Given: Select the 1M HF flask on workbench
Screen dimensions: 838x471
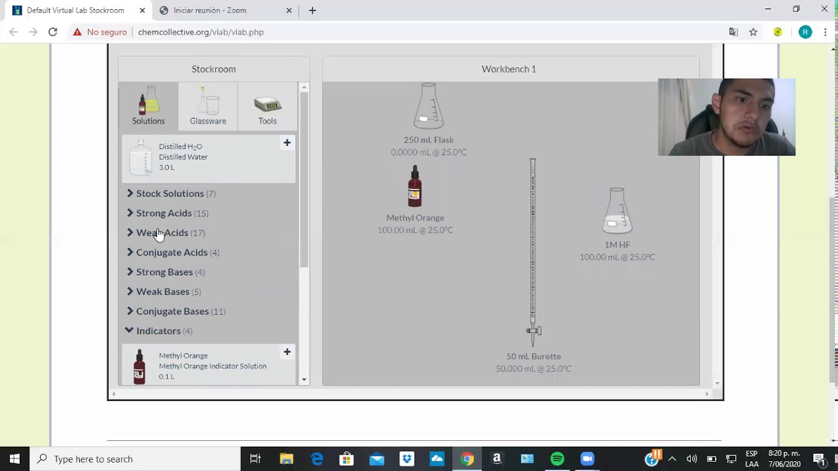Looking at the screenshot, I should (x=617, y=211).
